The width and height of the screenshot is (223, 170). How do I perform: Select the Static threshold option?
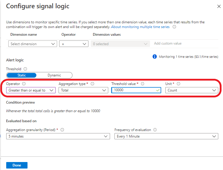(21, 75)
